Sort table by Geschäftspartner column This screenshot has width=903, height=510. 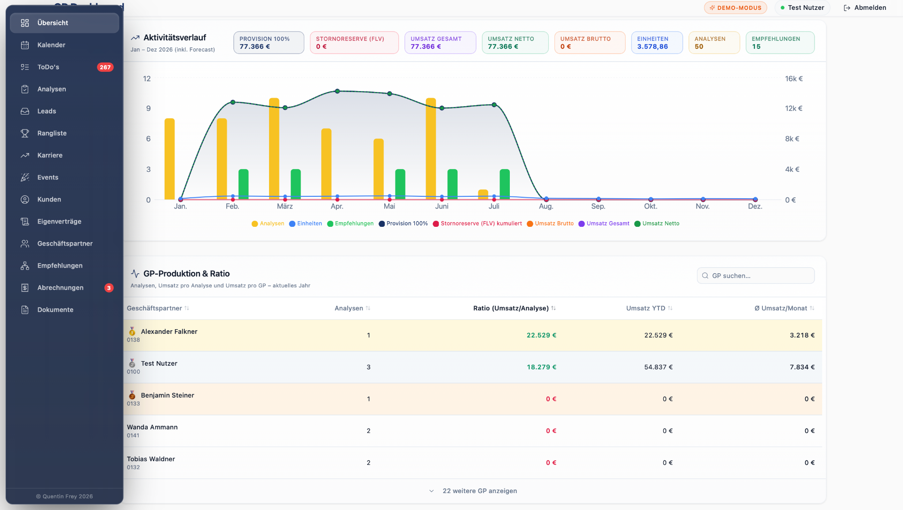click(158, 309)
